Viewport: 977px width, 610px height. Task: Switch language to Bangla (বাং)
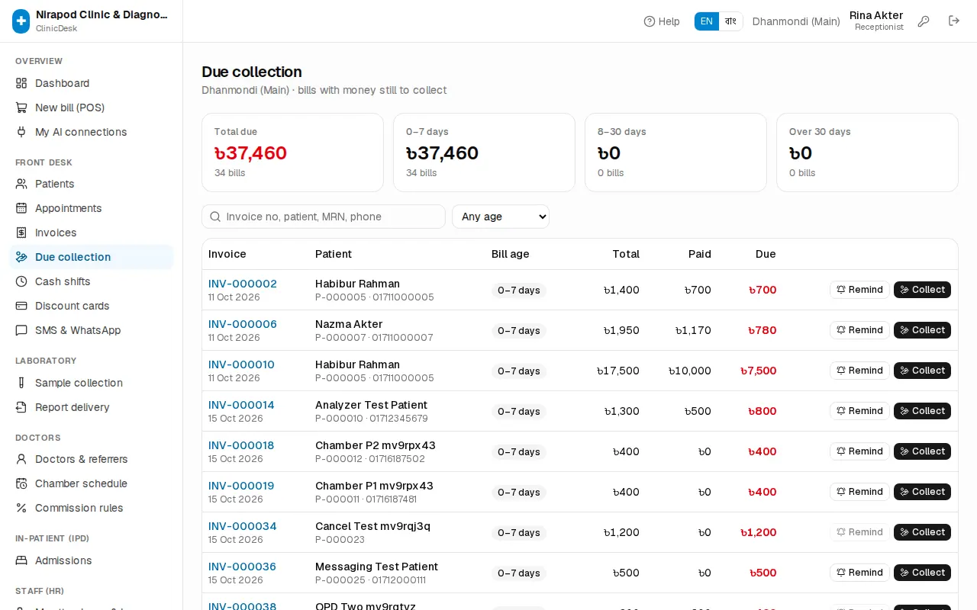pos(730,21)
